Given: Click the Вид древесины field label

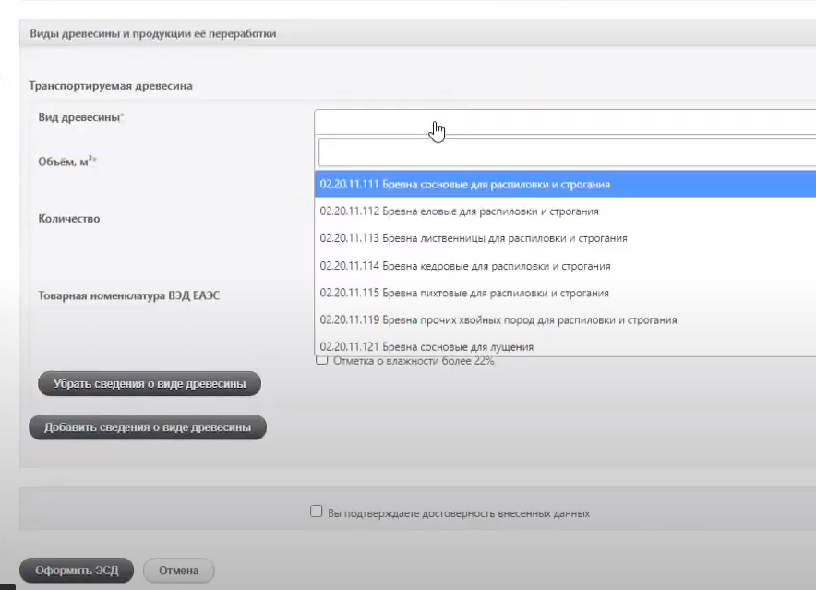Looking at the screenshot, I should (x=81, y=117).
